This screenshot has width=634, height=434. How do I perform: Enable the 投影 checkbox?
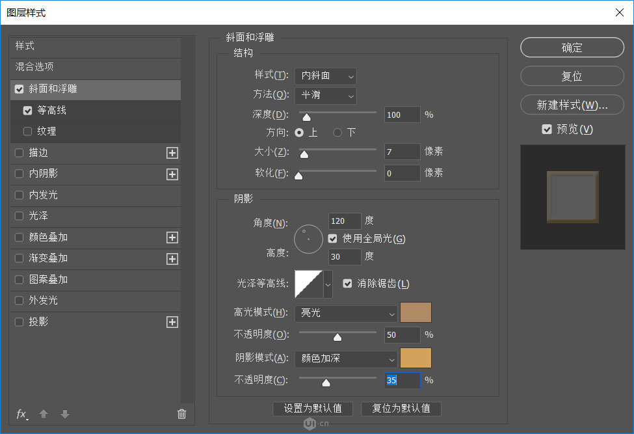pyautogui.click(x=19, y=322)
